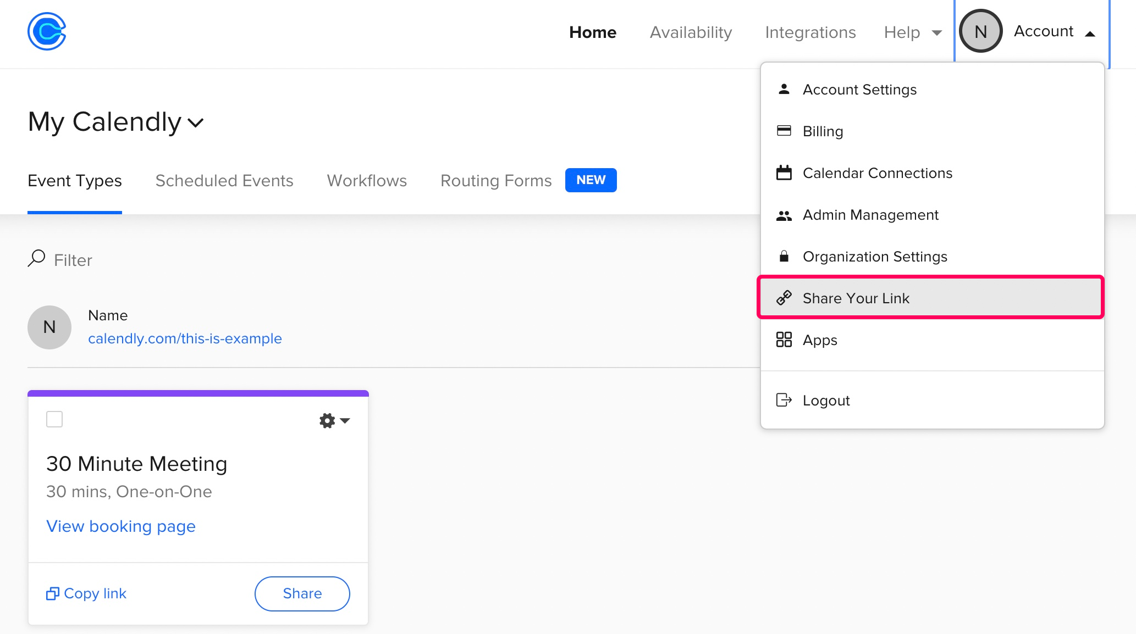
Task: Click View booking page link
Action: (x=121, y=526)
